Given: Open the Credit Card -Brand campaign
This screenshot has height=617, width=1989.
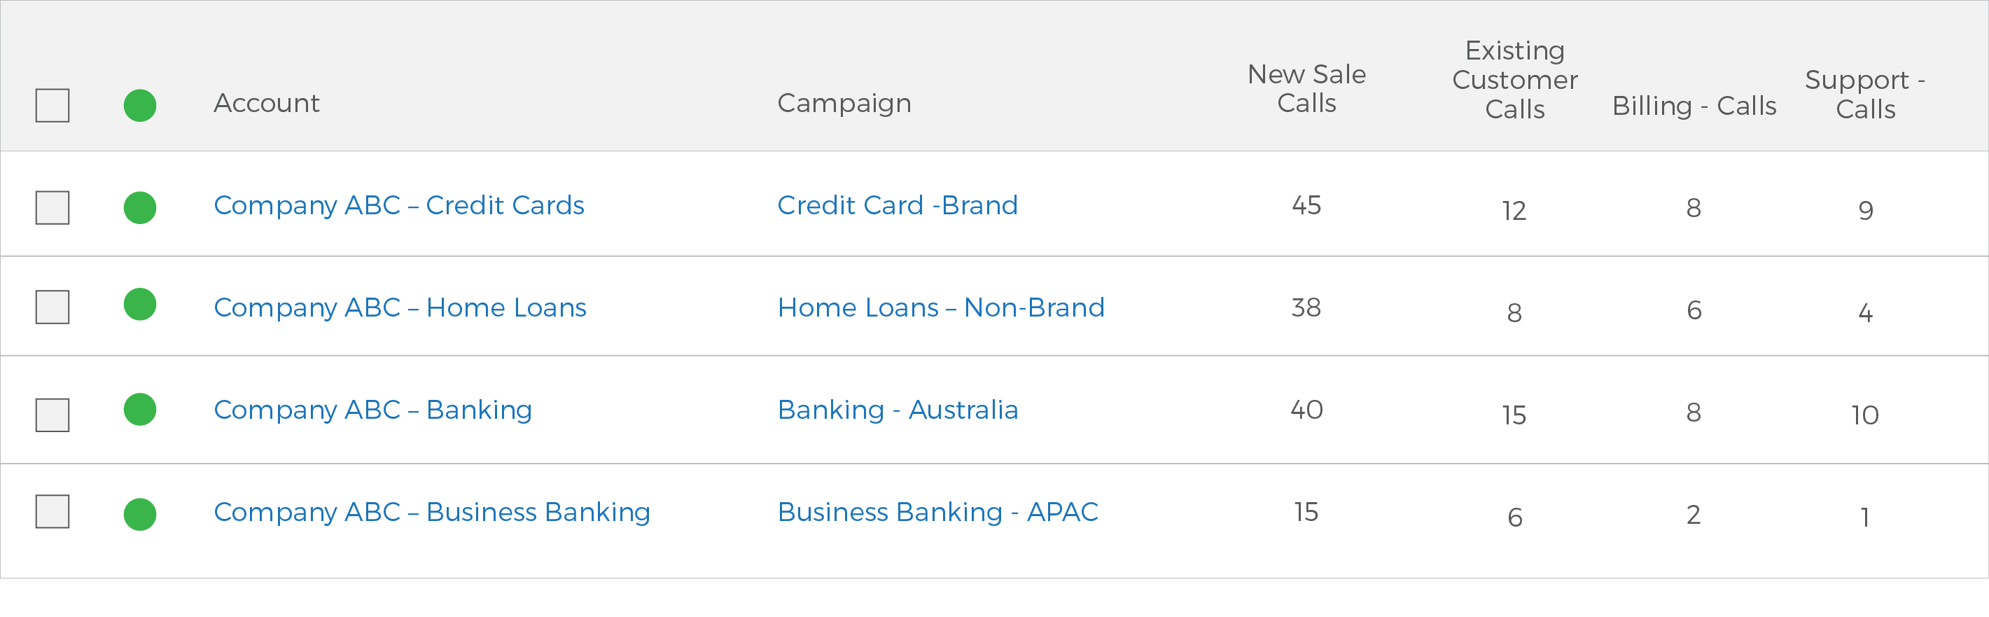Looking at the screenshot, I should [898, 205].
